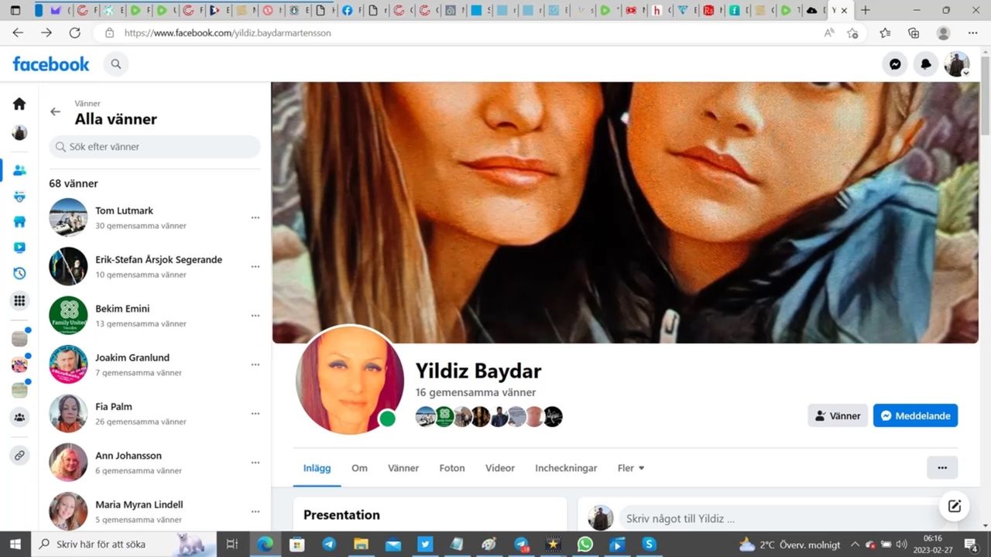Click the Facebook search magnifier icon
The height and width of the screenshot is (557, 991).
tap(116, 64)
